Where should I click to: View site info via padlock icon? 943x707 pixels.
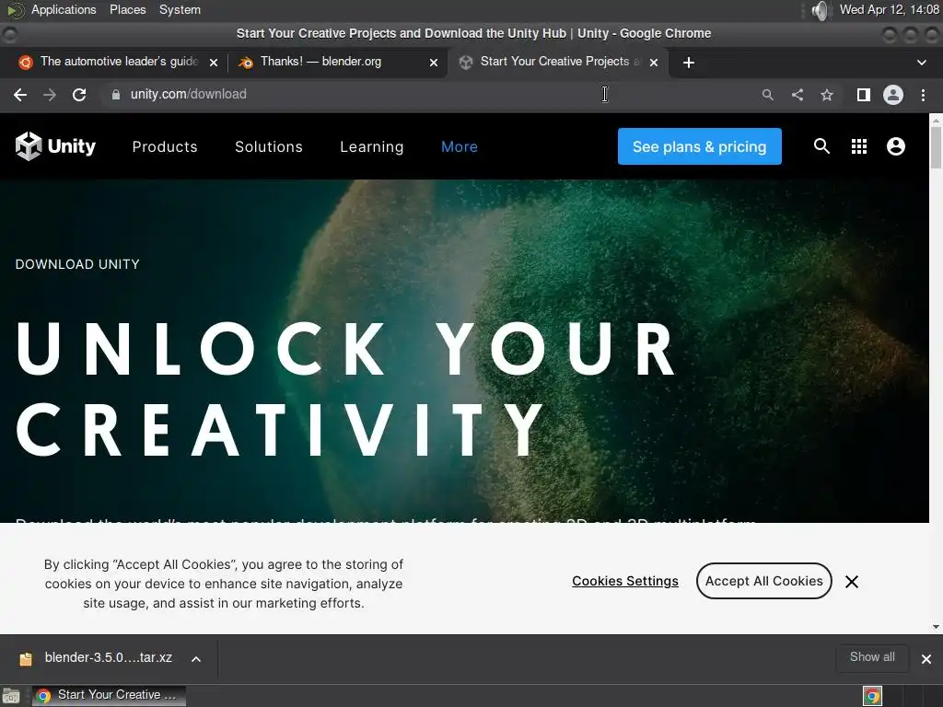116,95
